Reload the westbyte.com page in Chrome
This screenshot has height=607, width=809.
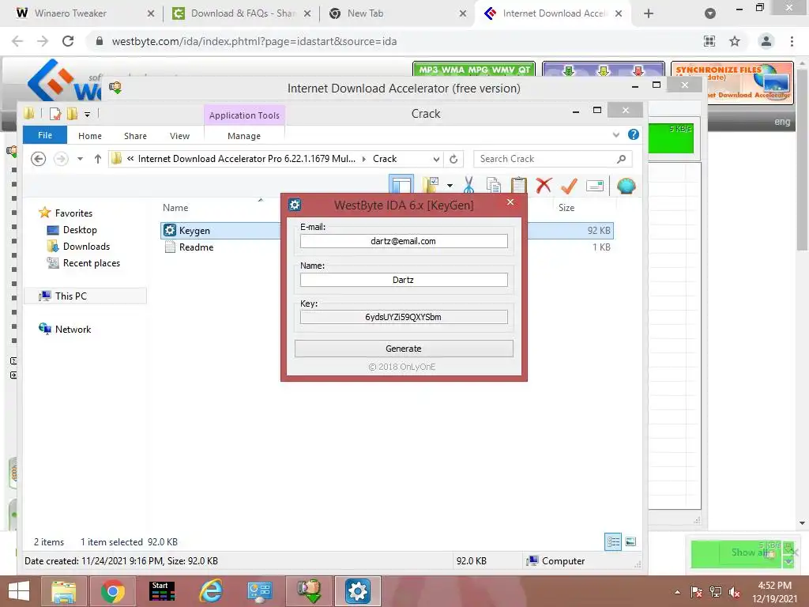point(68,41)
